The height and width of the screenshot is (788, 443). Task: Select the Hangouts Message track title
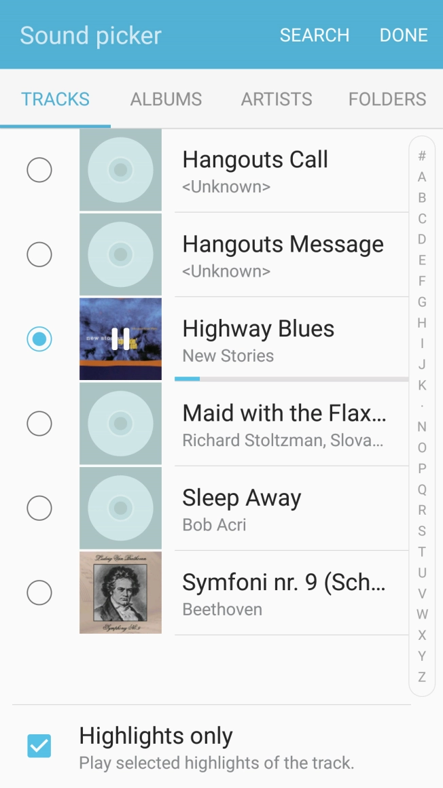pyautogui.click(x=283, y=243)
